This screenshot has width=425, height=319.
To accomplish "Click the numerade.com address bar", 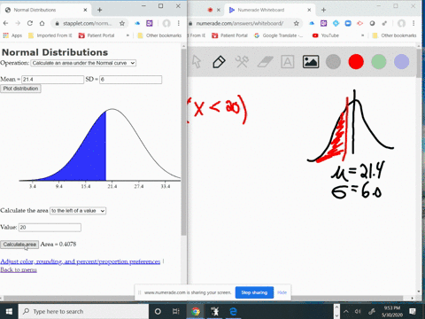I will click(x=240, y=23).
